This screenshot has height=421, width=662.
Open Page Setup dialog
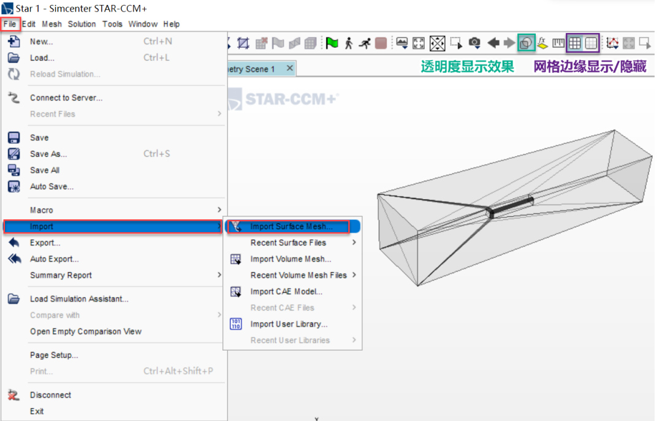pos(114,355)
